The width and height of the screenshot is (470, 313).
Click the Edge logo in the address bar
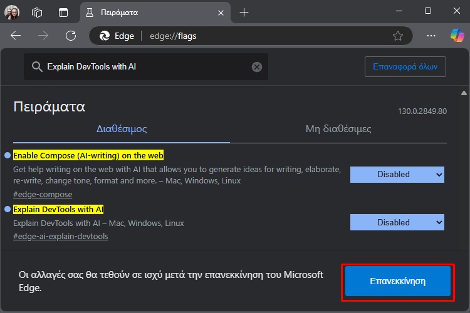tap(105, 36)
